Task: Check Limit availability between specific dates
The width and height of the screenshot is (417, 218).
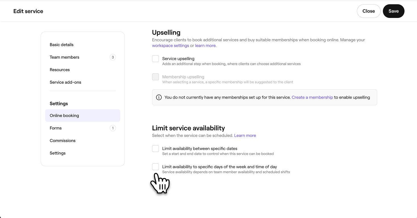Action: click(x=155, y=149)
